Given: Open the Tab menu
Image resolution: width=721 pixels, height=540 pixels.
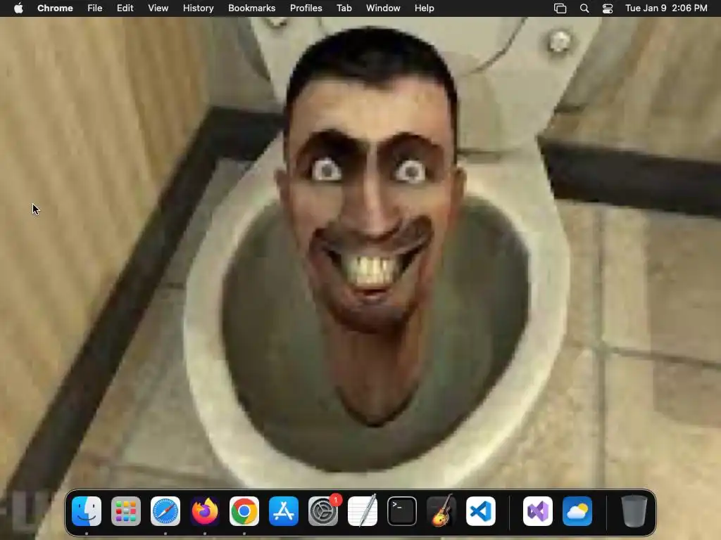Looking at the screenshot, I should (x=344, y=8).
